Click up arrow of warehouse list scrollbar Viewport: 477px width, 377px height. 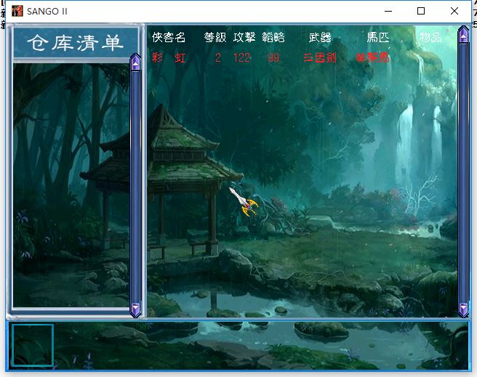[x=135, y=62]
